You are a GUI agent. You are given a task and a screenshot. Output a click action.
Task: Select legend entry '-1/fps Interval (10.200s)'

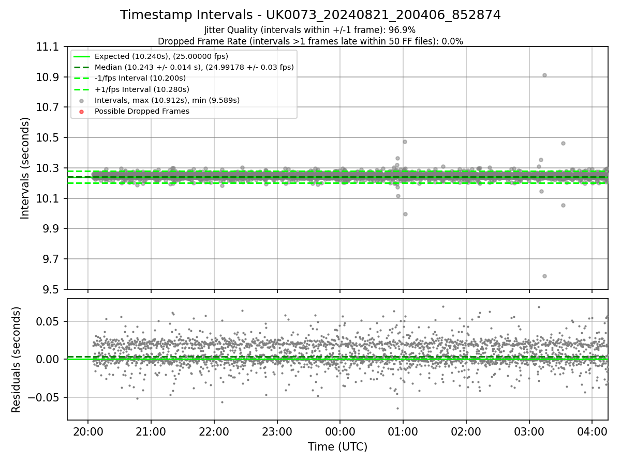point(140,78)
